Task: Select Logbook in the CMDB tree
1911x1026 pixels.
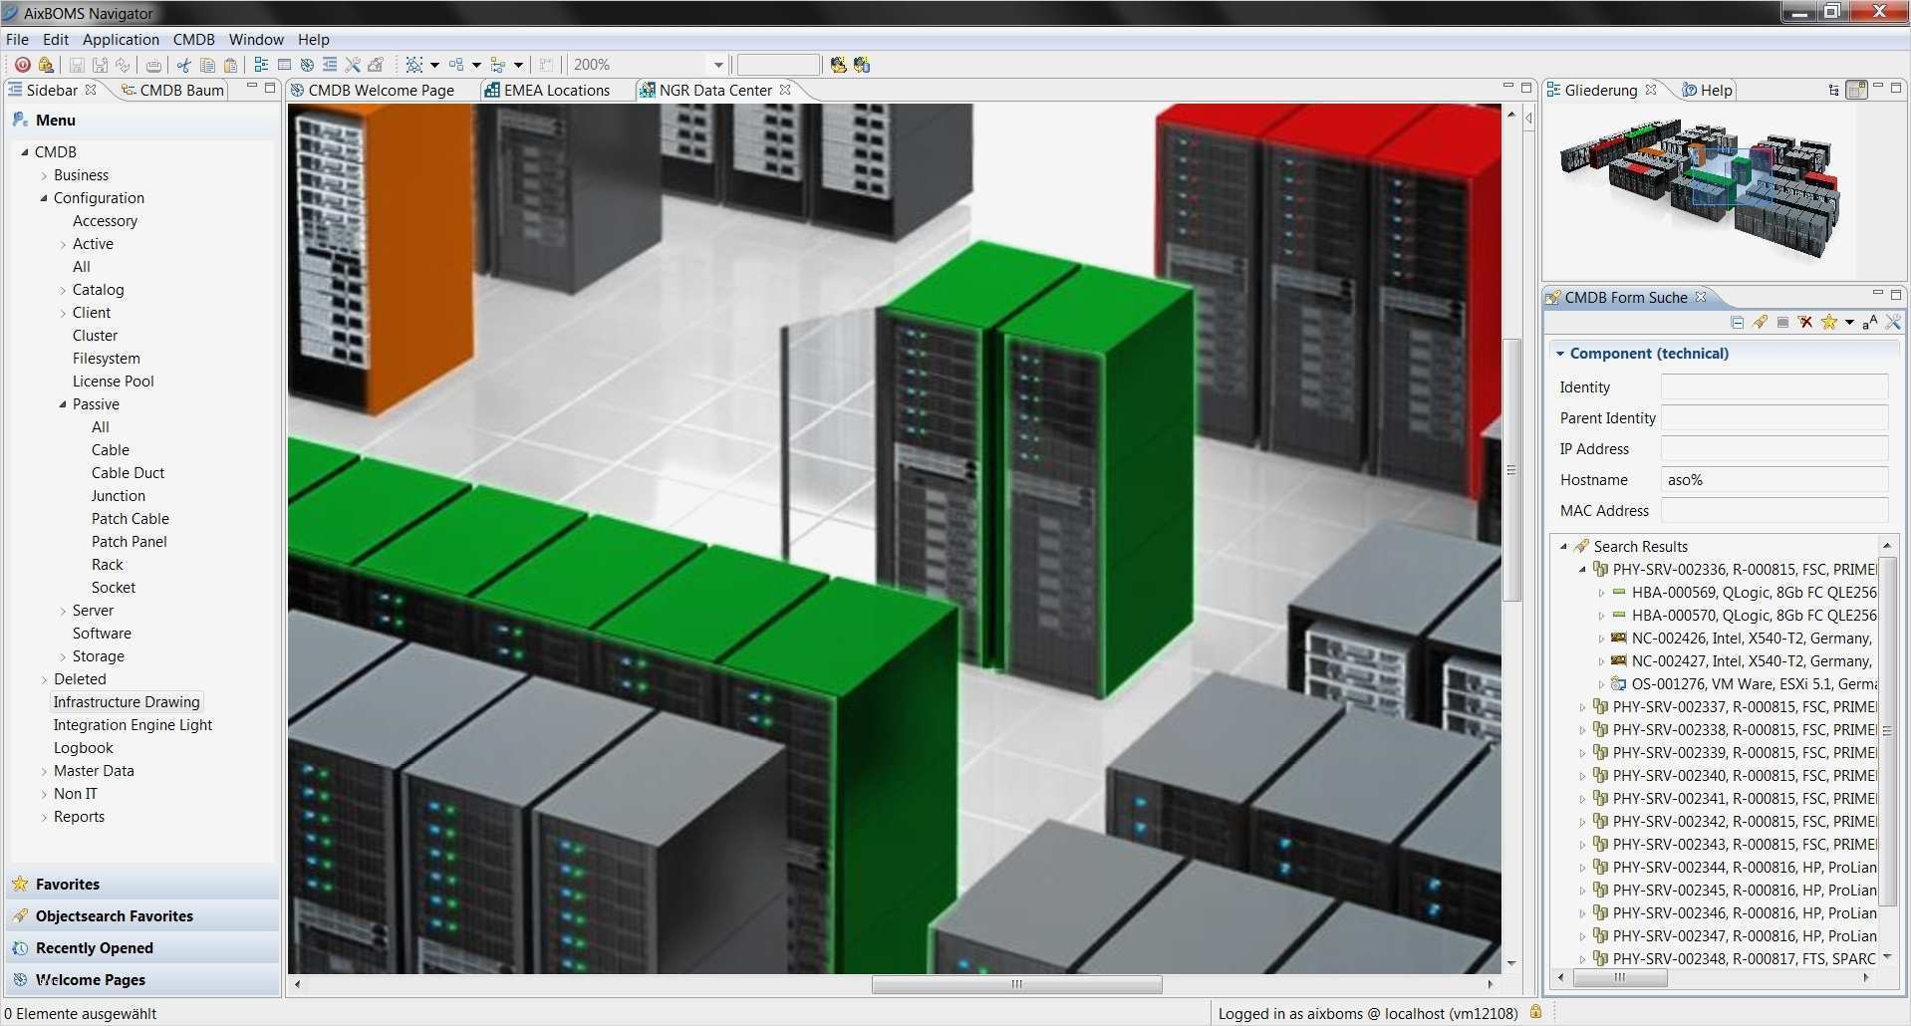Action: [x=84, y=748]
